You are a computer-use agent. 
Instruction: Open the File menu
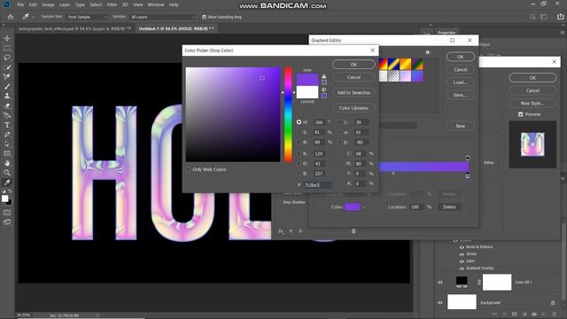[20, 4]
